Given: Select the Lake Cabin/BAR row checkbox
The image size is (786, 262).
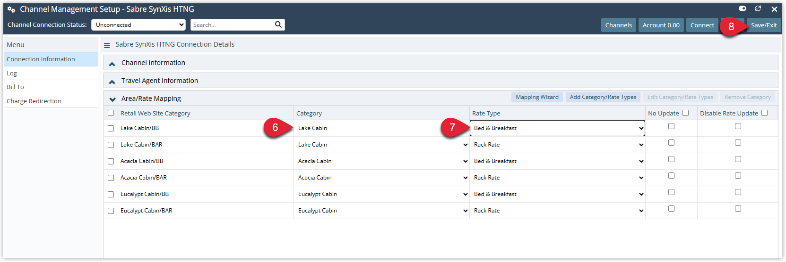Looking at the screenshot, I should 111,145.
